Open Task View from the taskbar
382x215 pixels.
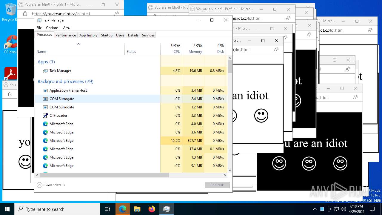(x=107, y=209)
